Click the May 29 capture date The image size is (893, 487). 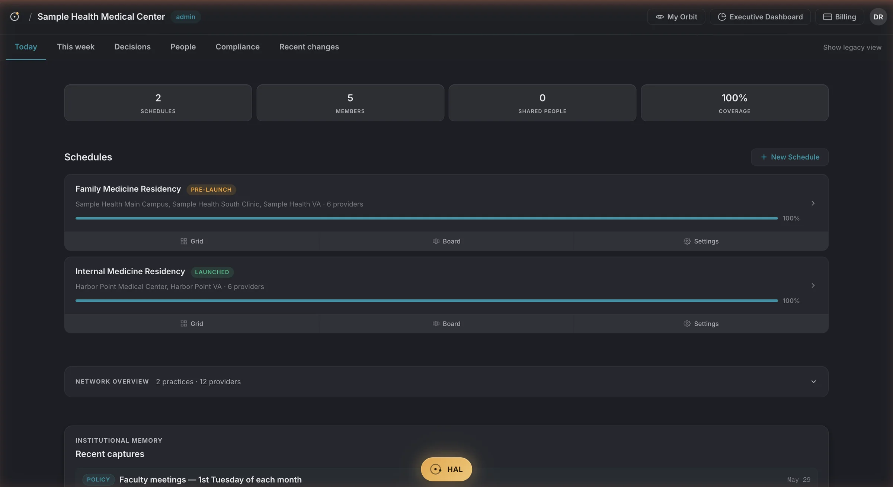click(798, 480)
